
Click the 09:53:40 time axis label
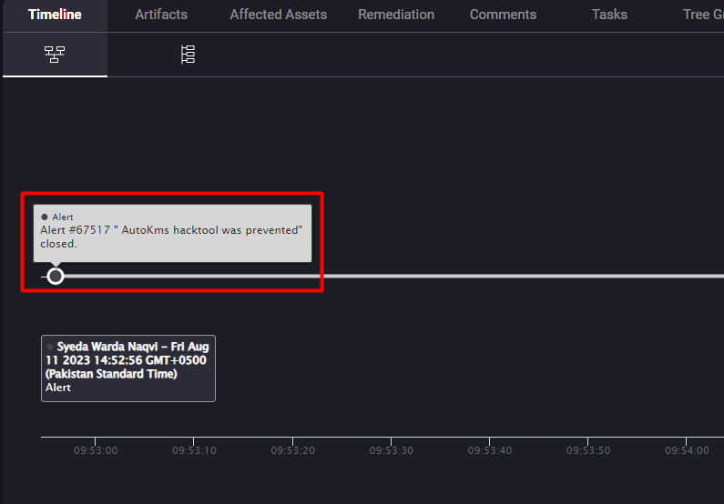(489, 450)
